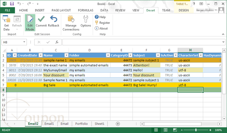Click the horizontal scrollbar left arrow
Image resolution: width=227 pixels, height=133 pixels.
point(142,124)
